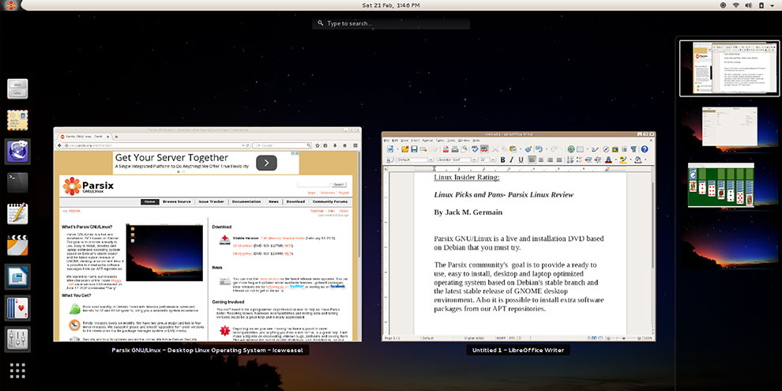The width and height of the screenshot is (782, 391).
Task: Launch the Terminal from the dash
Action: point(17,182)
